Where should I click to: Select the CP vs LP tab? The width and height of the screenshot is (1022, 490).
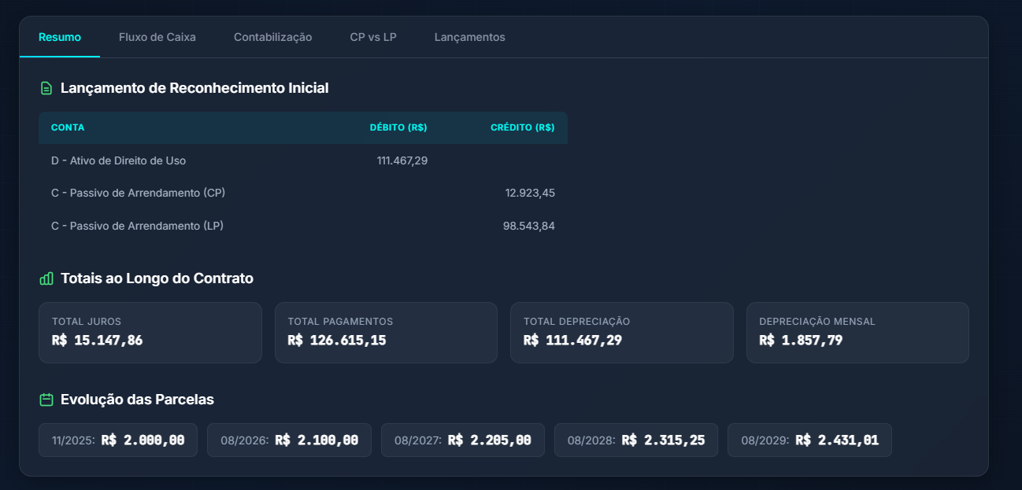pyautogui.click(x=373, y=37)
